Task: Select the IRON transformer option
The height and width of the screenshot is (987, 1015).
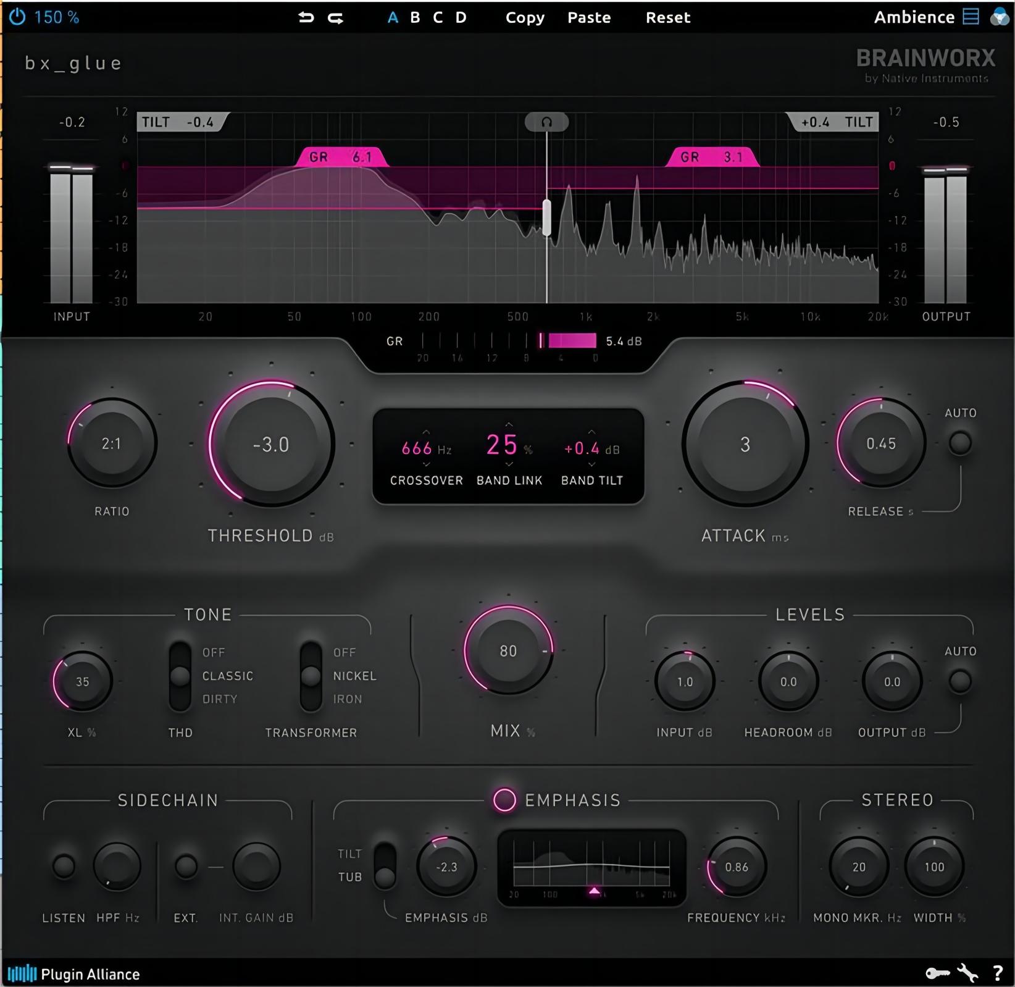Action: 348,699
